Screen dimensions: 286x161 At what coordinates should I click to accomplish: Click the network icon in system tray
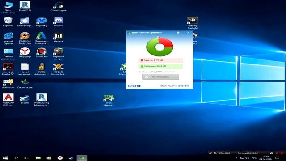pyautogui.click(x=242, y=158)
